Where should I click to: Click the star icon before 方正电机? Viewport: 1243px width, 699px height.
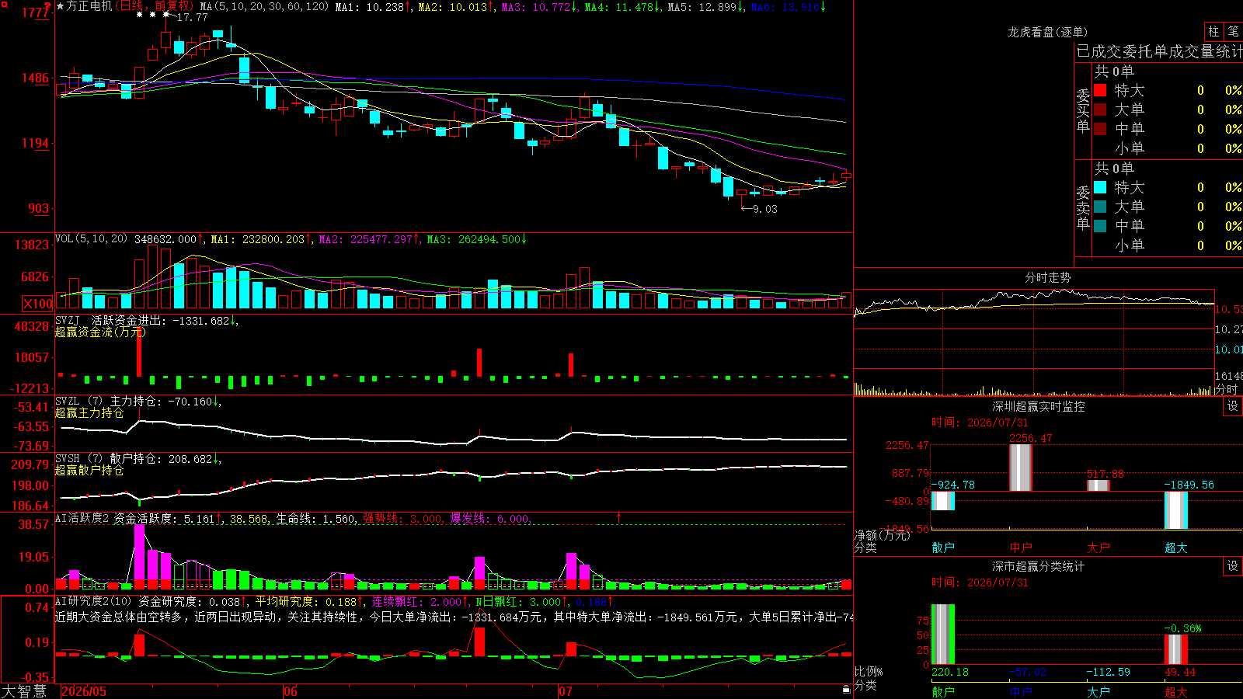[x=61, y=6]
